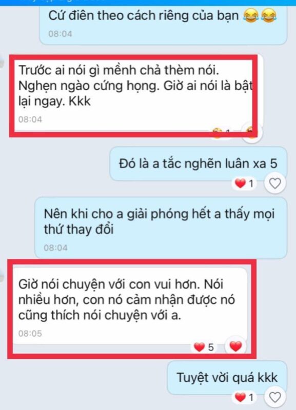
Task: Select the "Tuyệt vời quá kkk" message bubble
Action: [x=227, y=378]
